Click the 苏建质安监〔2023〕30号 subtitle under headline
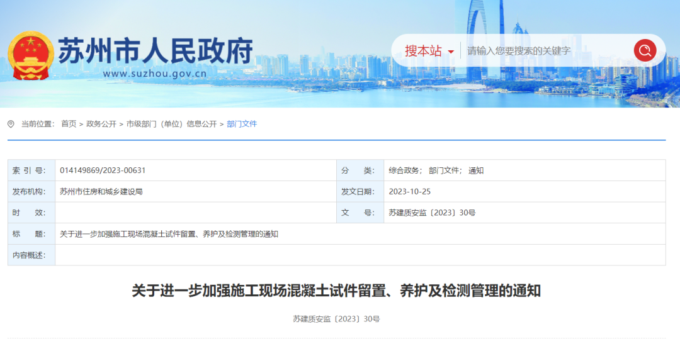Image resolution: width=680 pixels, height=339 pixels. click(336, 320)
